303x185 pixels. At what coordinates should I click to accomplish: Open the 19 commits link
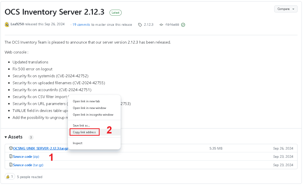pyautogui.click(x=81, y=25)
